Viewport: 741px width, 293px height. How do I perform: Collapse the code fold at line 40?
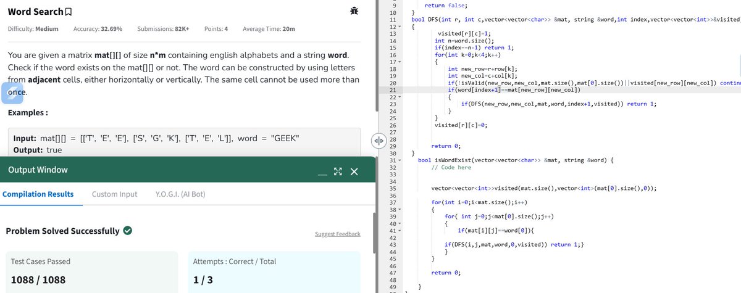click(400, 223)
